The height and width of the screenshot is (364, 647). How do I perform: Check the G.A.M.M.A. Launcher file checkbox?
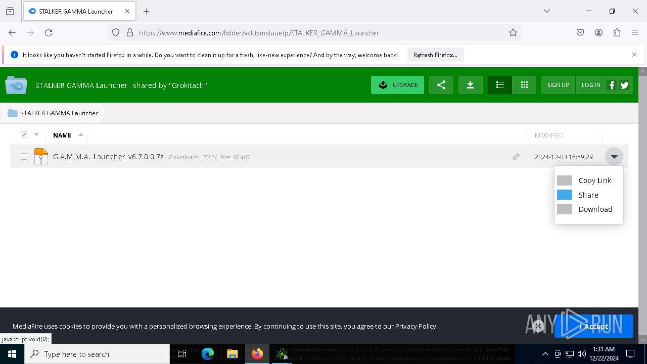click(24, 157)
